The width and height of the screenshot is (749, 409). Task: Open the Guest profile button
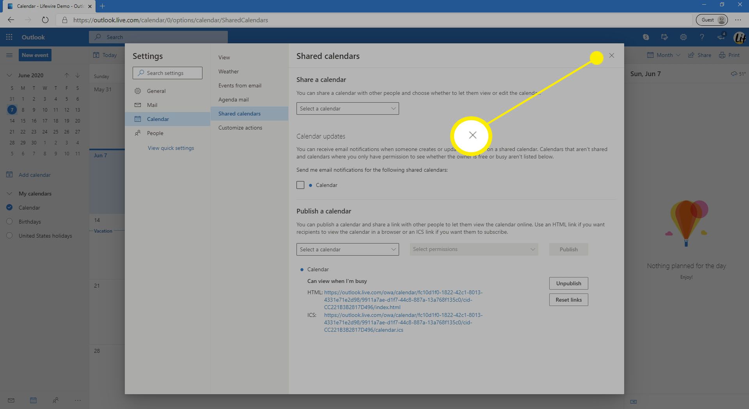[712, 20]
